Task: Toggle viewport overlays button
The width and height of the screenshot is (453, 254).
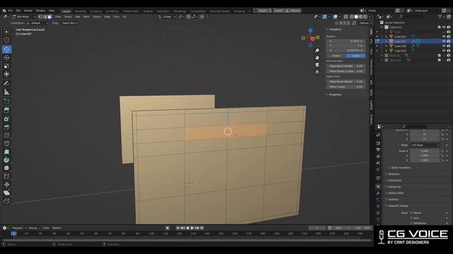Action: [335, 17]
